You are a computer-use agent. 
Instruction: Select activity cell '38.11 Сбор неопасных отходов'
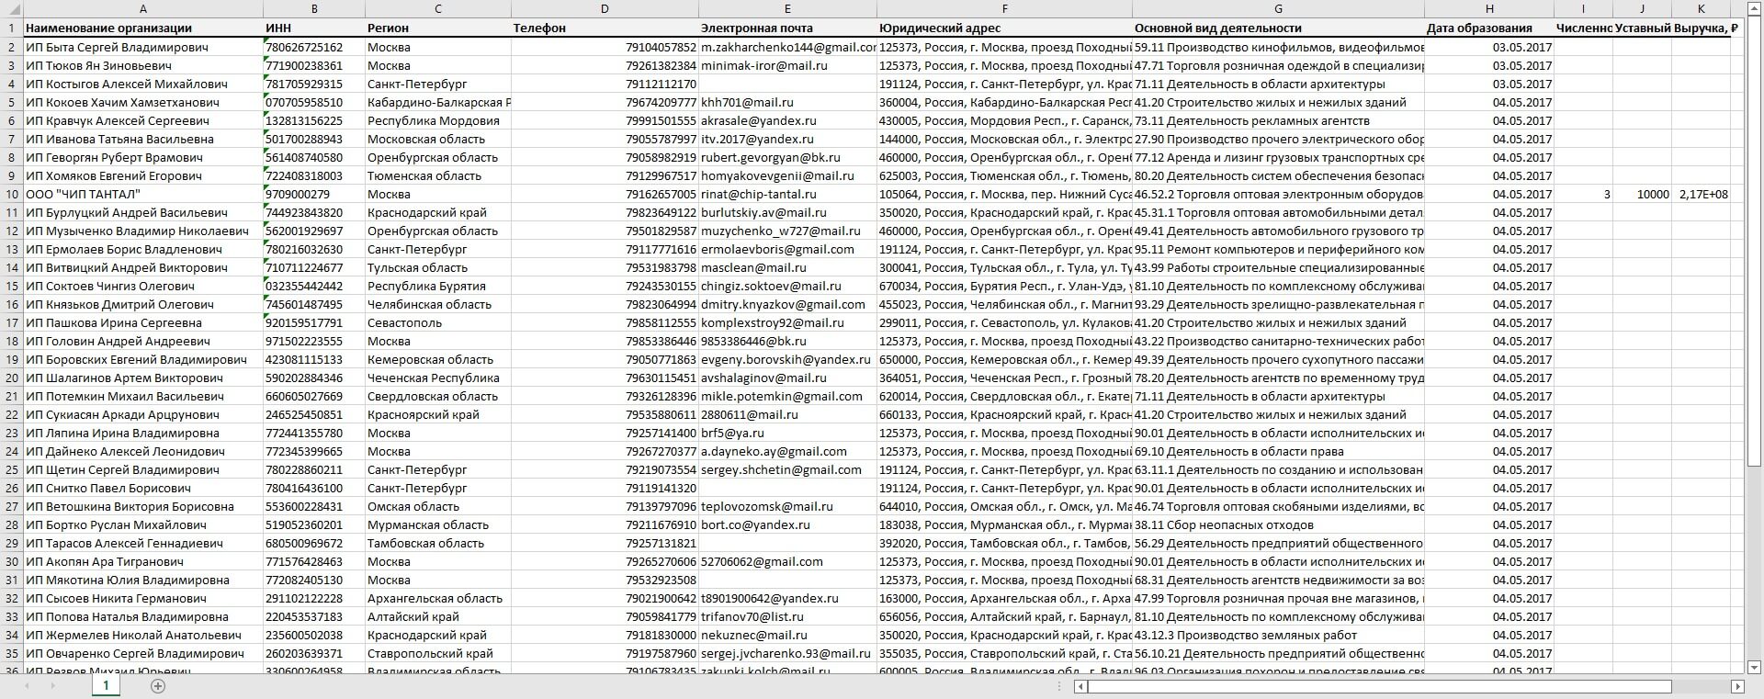point(1278,524)
